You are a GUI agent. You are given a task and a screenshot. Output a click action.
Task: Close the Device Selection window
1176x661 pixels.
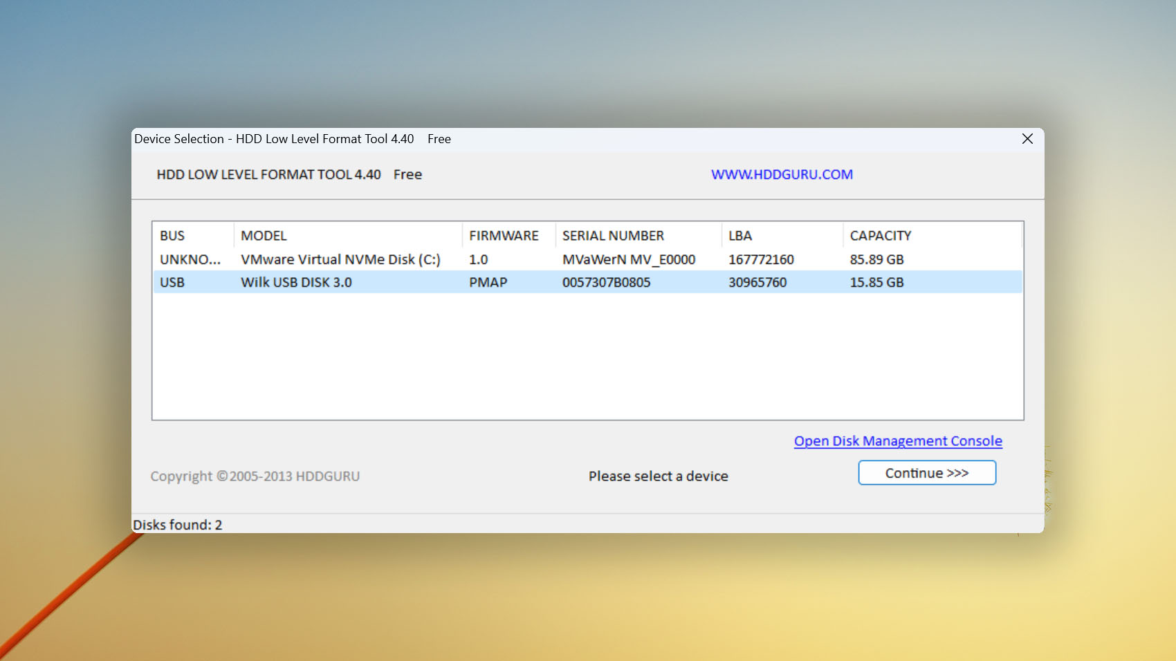[1027, 139]
